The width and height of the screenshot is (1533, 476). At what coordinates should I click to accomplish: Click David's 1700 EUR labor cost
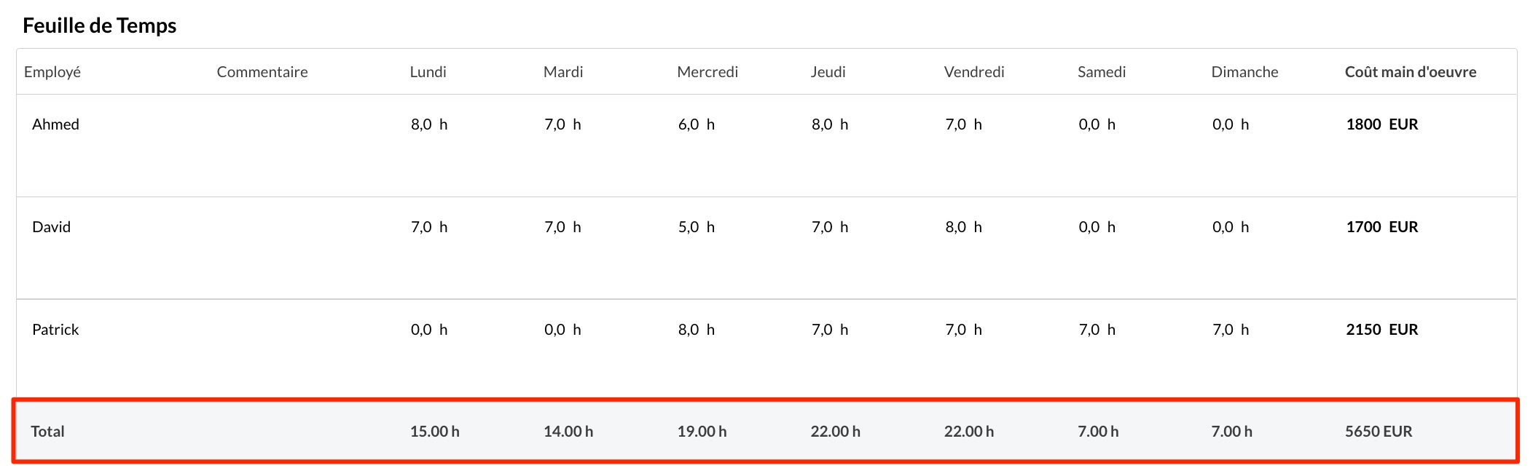(1382, 227)
